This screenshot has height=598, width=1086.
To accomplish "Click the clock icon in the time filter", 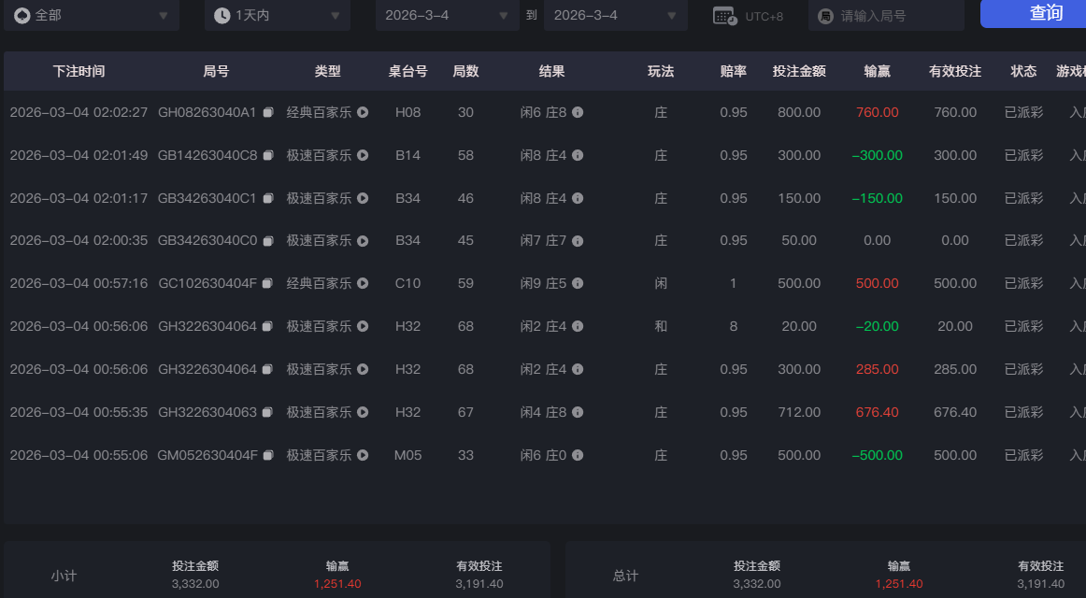I will (220, 15).
